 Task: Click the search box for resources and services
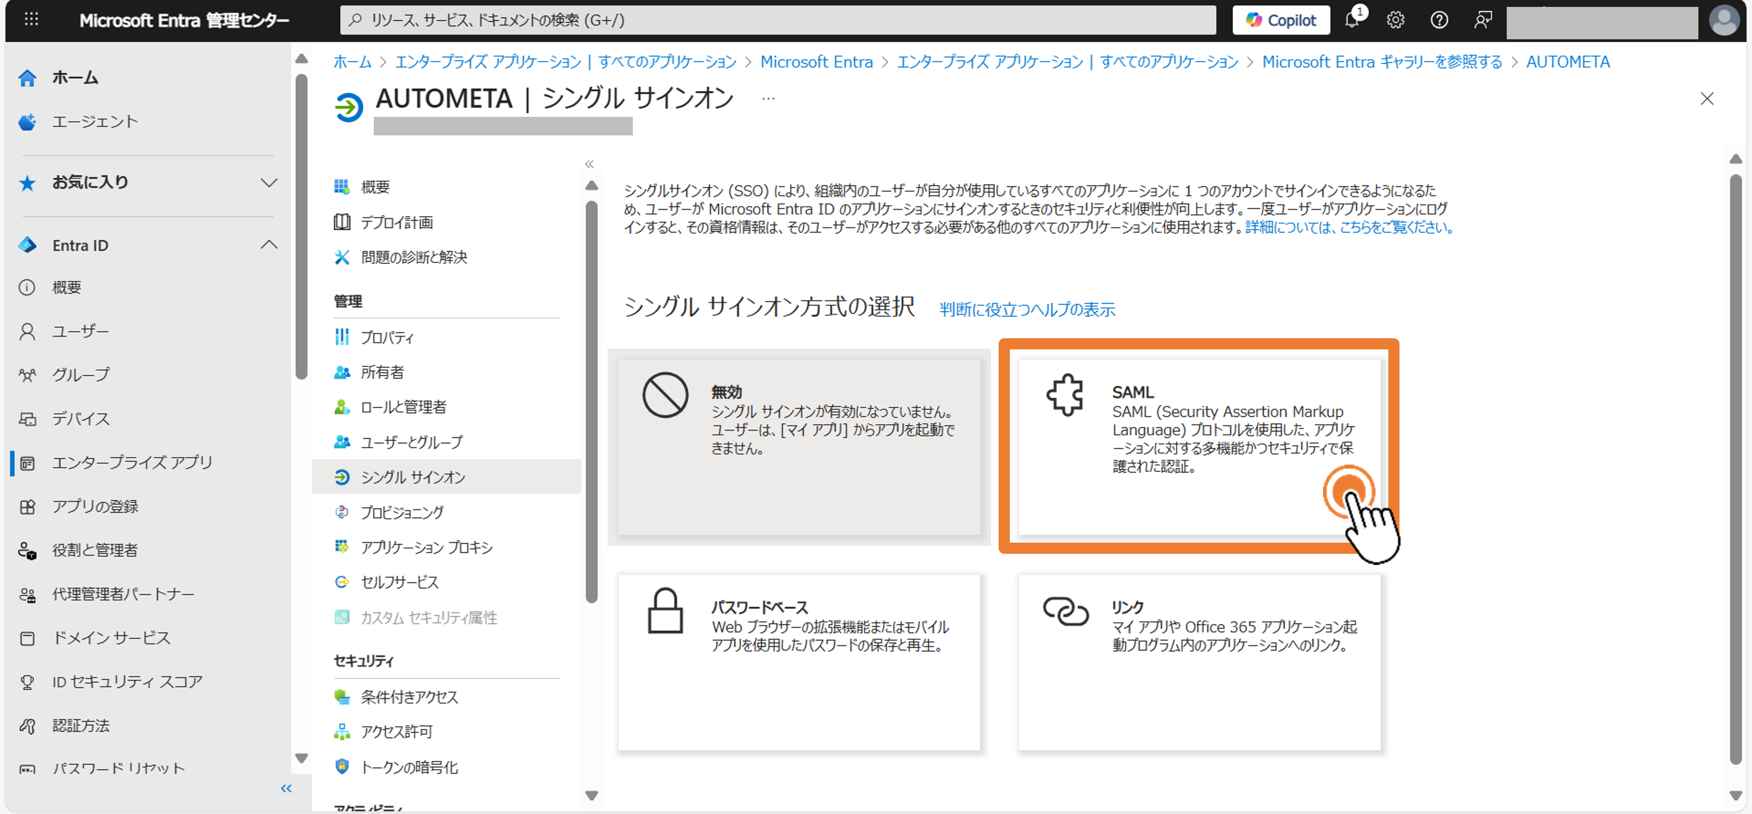(777, 20)
